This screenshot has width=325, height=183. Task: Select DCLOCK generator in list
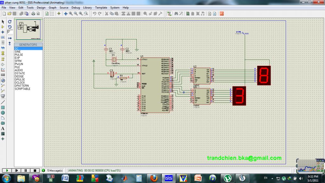click(20, 83)
